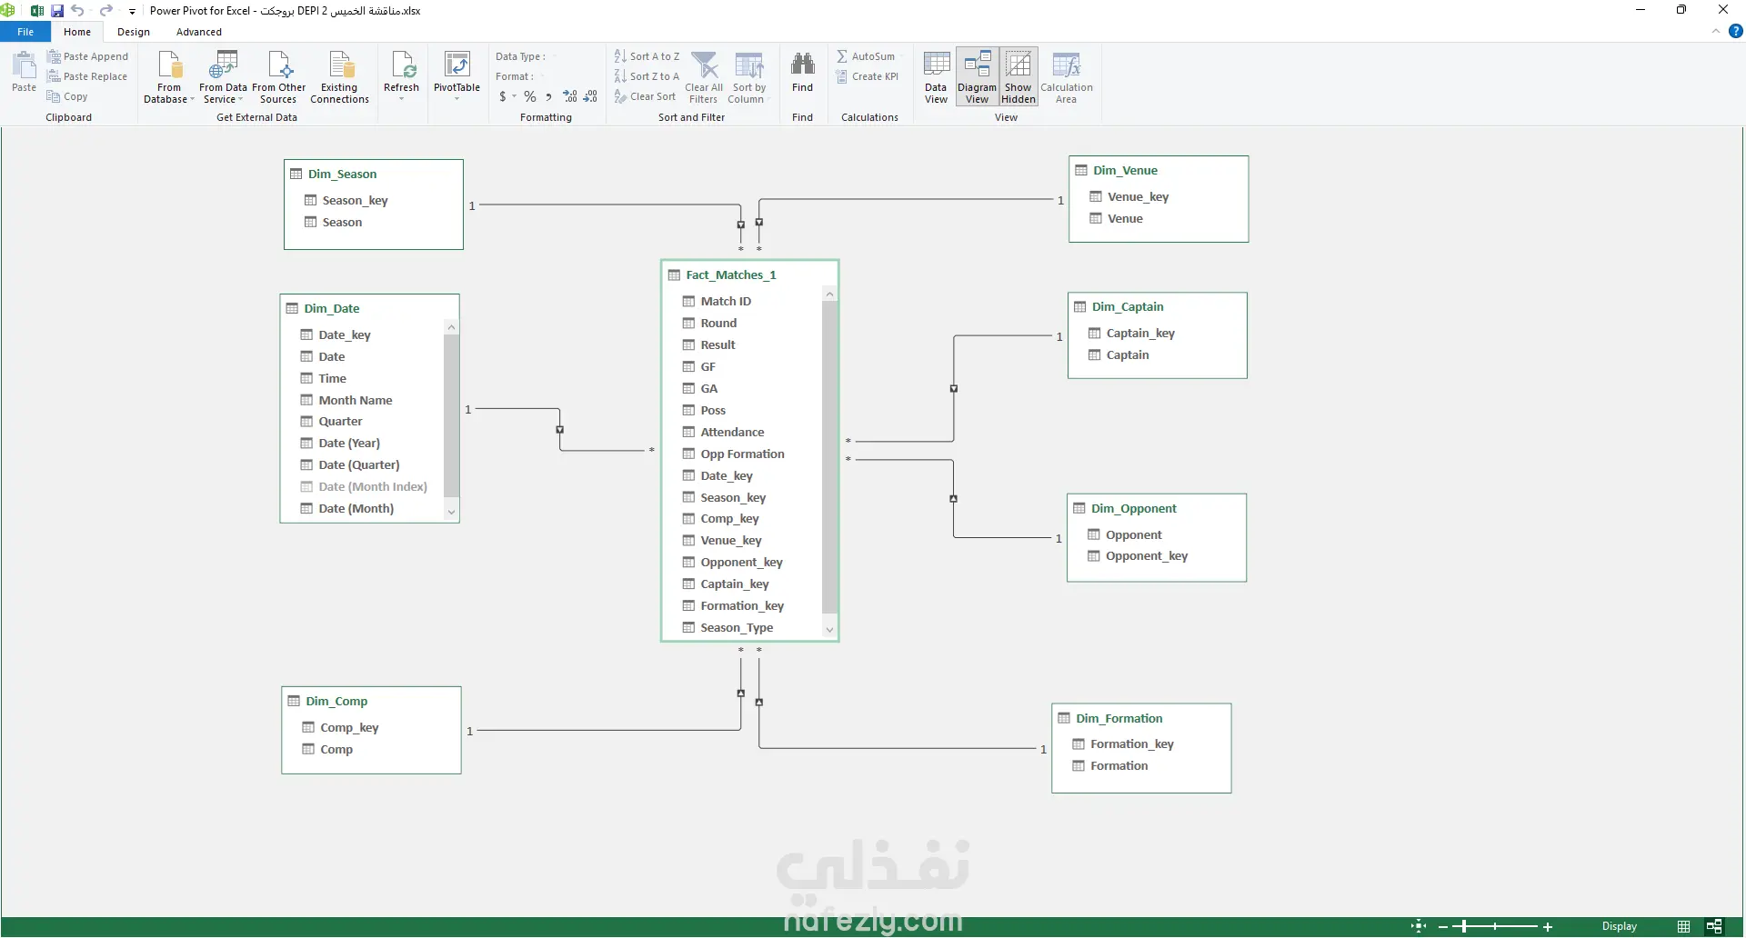The width and height of the screenshot is (1746, 938).
Task: Select Opponent field in Dim_Opponent
Action: 1133,535
